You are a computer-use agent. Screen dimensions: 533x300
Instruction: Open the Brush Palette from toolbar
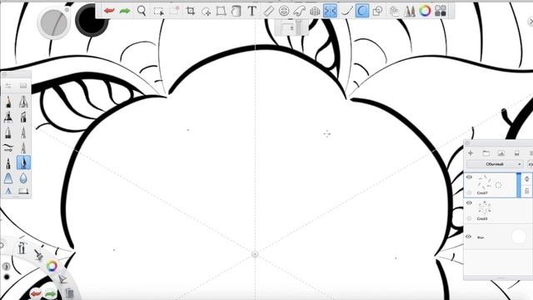[x=409, y=11]
